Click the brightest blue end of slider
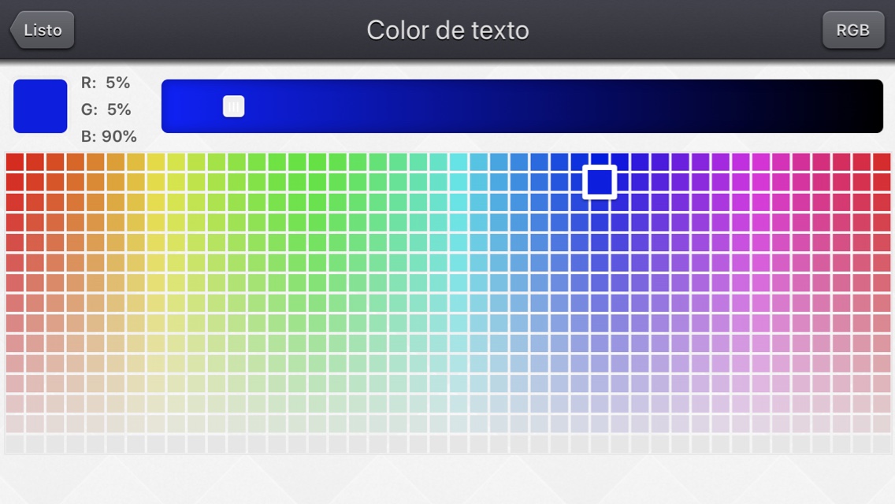This screenshot has width=895, height=504. pos(175,106)
